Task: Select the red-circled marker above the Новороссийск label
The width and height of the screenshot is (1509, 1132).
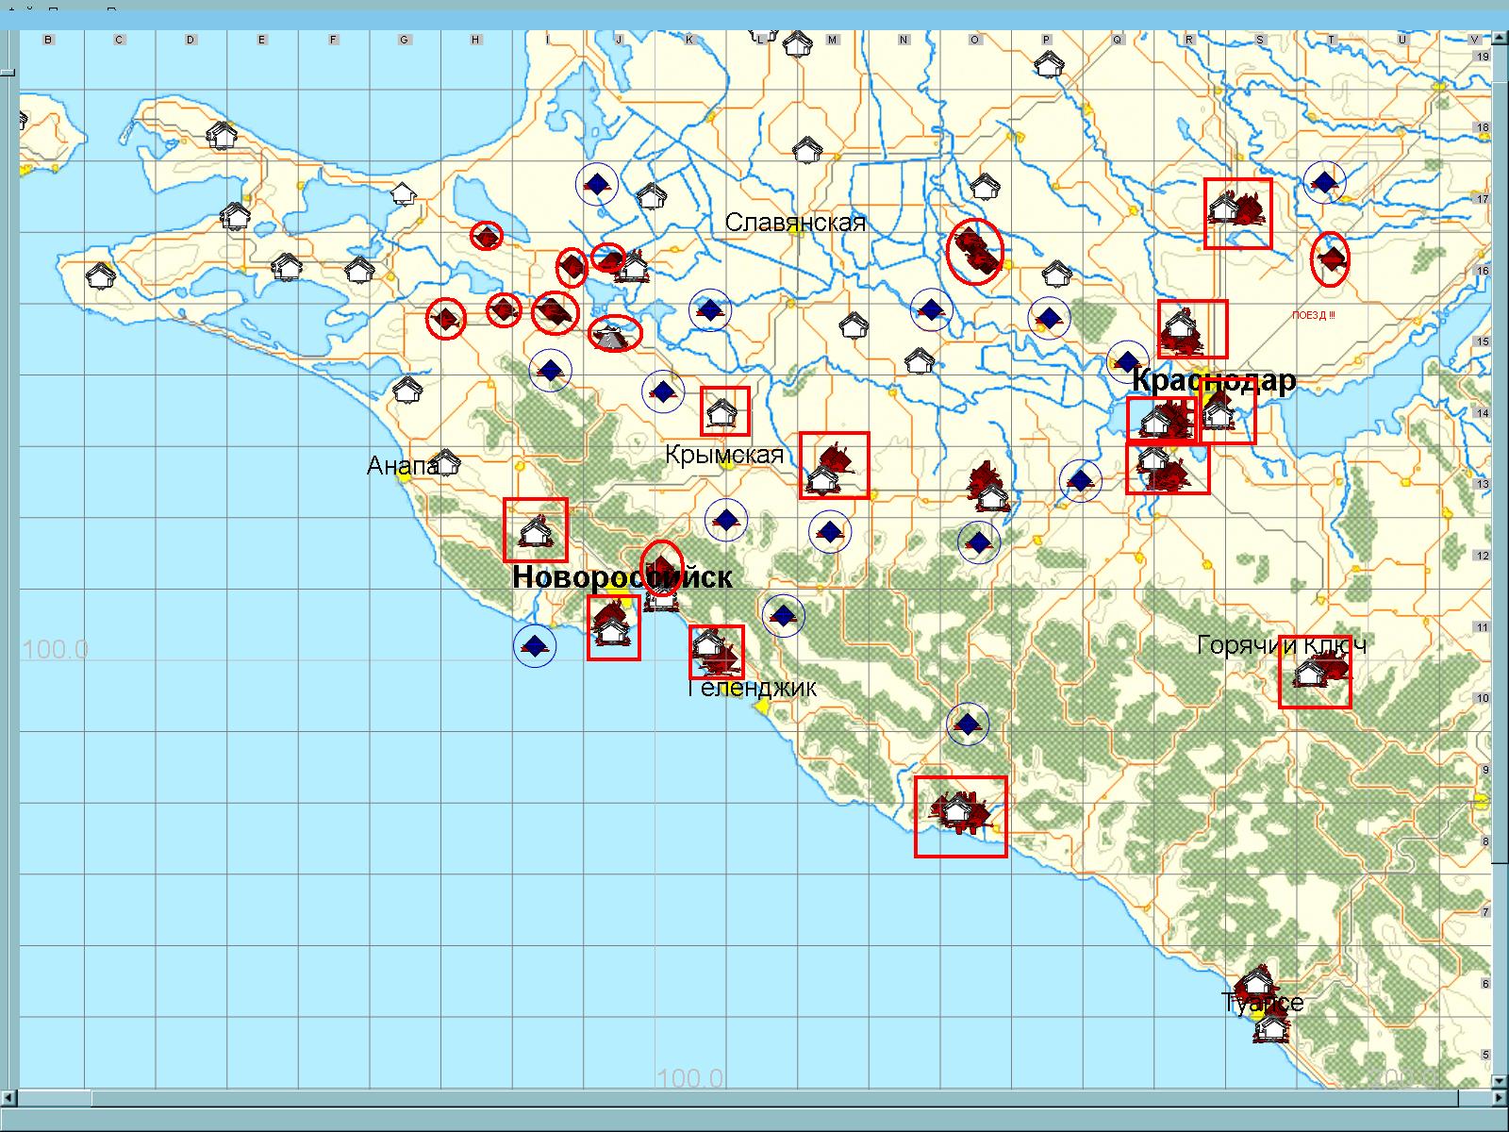Action: tap(661, 567)
